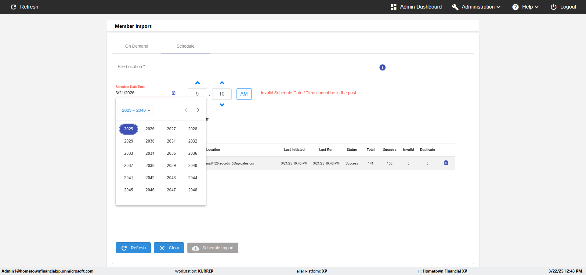Choose year 2045 in calendar
586x275 pixels.
[128, 190]
